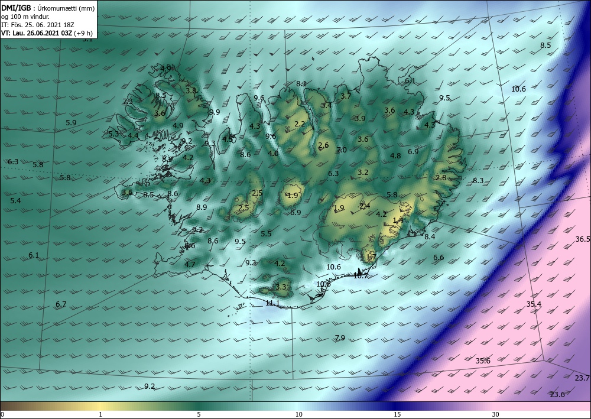The height and width of the screenshot is (419, 591).
Task: Click the value 8.3 off the east coast
Action: click(478, 180)
